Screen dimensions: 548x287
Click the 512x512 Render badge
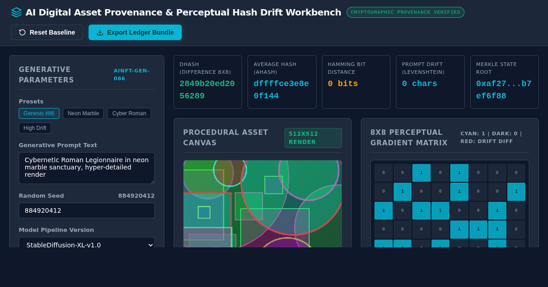click(313, 138)
